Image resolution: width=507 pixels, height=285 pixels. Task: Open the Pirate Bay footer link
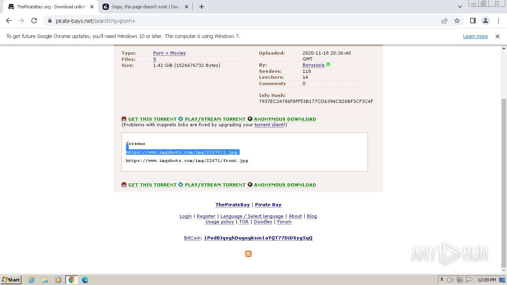click(x=268, y=205)
